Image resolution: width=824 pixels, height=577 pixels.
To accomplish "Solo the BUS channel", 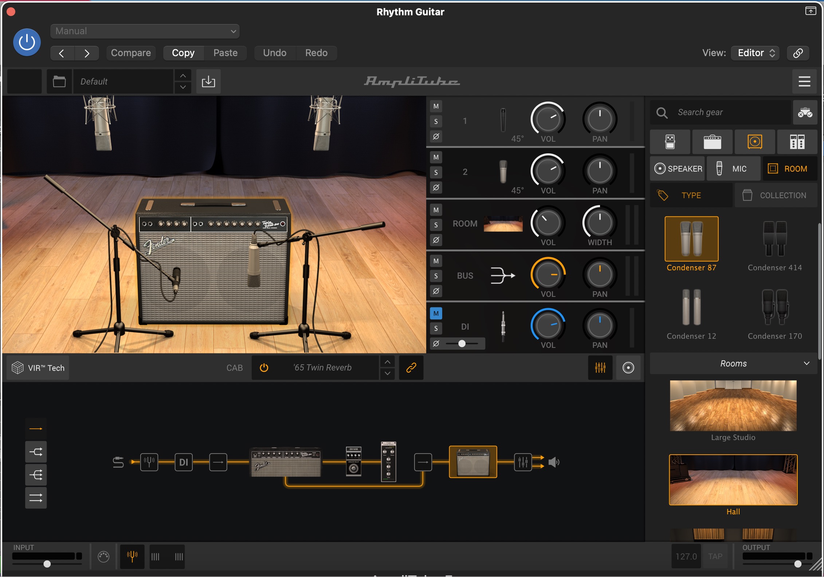I will pos(436,276).
